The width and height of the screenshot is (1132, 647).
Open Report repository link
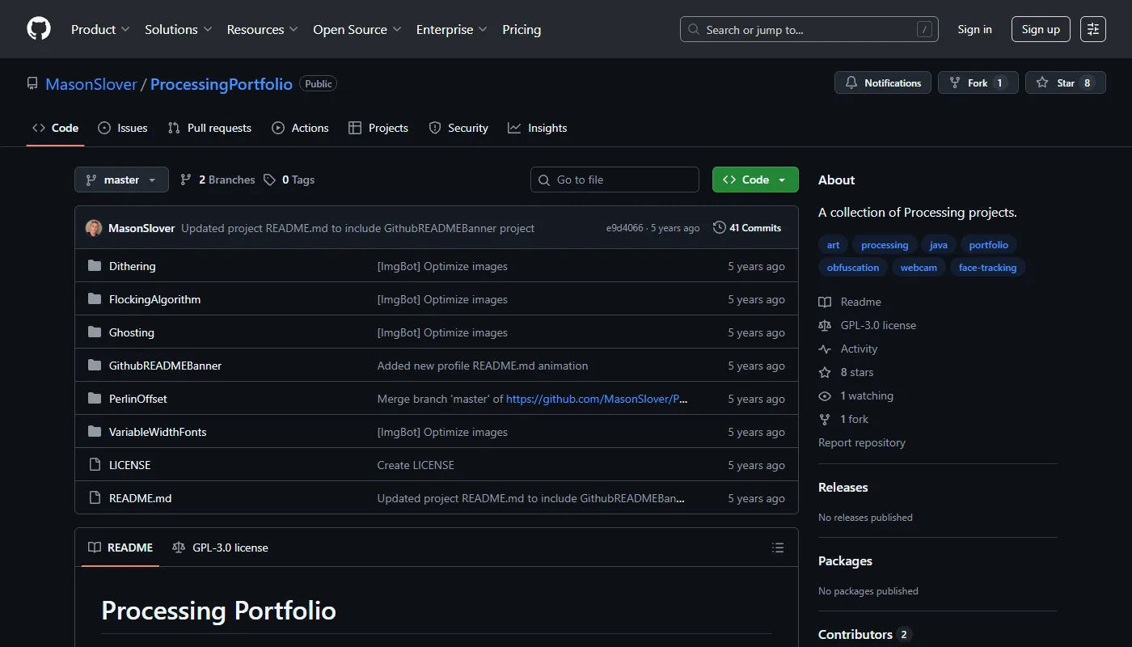click(862, 442)
